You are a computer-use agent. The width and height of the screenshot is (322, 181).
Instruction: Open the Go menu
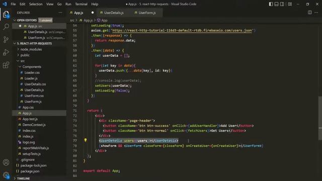tap(59, 4)
